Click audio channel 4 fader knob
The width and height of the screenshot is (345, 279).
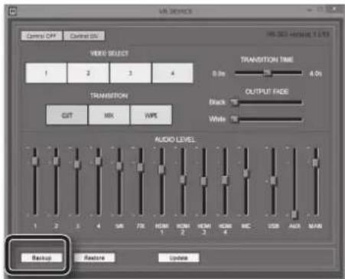pos(99,161)
